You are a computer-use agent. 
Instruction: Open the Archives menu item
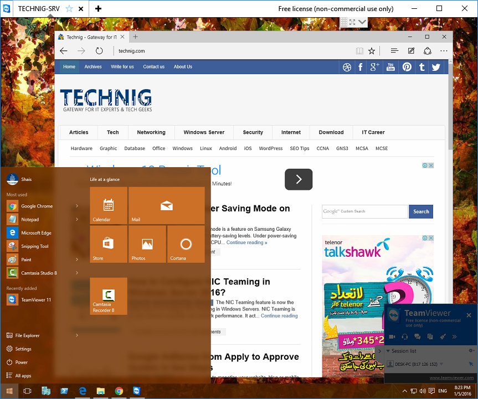pyautogui.click(x=93, y=67)
